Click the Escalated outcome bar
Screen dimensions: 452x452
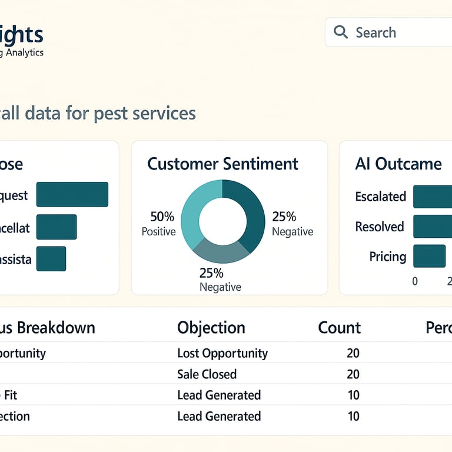coord(433,197)
